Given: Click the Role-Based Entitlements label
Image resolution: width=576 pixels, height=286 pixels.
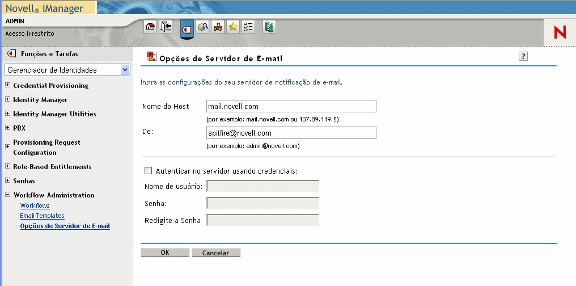Looking at the screenshot, I should coord(52,166).
